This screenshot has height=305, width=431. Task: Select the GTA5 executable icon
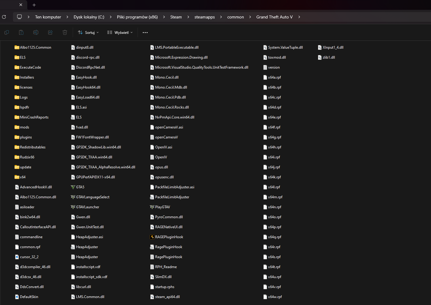(73, 187)
